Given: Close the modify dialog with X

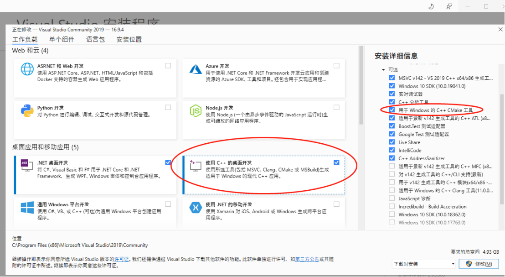Looking at the screenshot, I should pyautogui.click(x=500, y=29).
